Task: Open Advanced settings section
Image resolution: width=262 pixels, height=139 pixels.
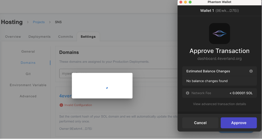Action: tap(28, 96)
